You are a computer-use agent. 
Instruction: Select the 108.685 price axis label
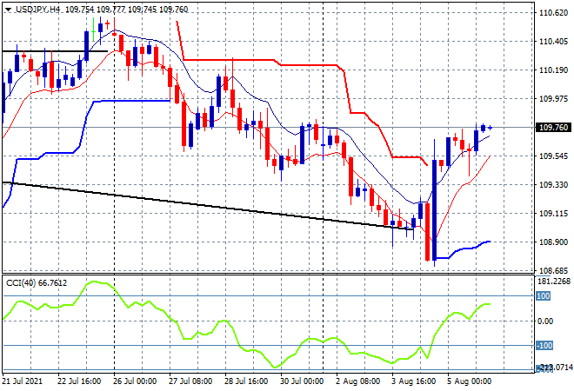[553, 271]
